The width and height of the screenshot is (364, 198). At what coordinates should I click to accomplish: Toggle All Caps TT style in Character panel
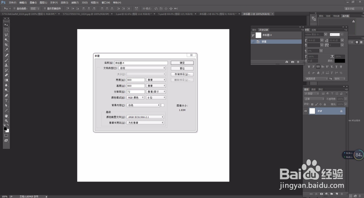(318, 67)
